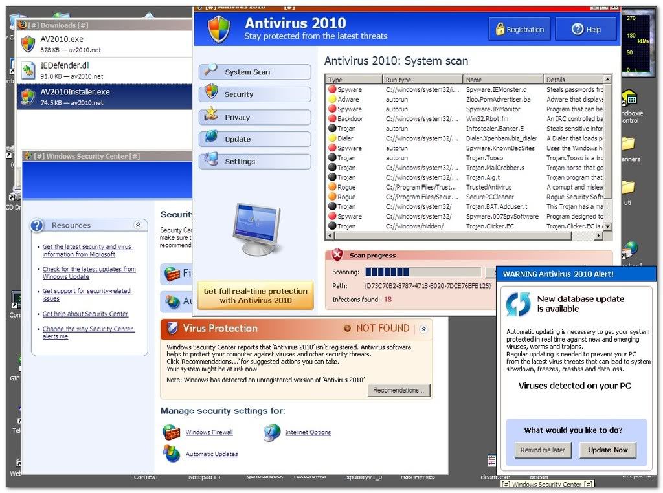The width and height of the screenshot is (663, 493).
Task: Open the System Scan section
Action: [254, 72]
